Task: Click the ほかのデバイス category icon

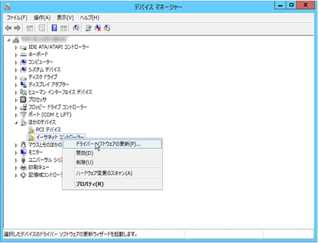Action: 24,122
